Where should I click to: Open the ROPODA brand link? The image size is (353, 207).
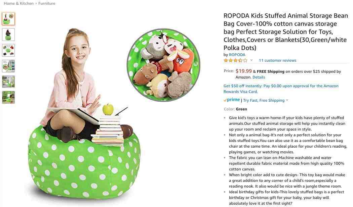click(x=237, y=55)
